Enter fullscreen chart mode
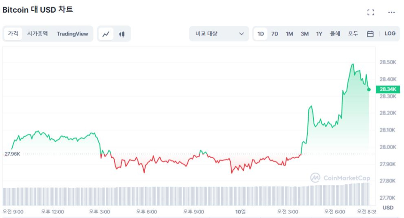Image resolution: width=404 pixels, height=218 pixels. 371,13
